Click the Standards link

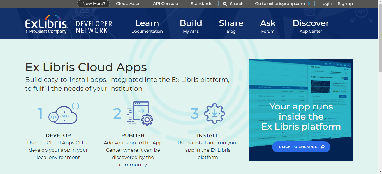click(201, 4)
